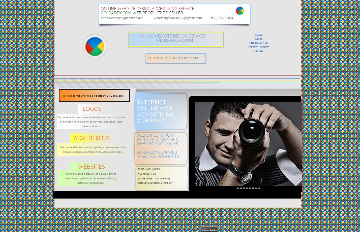The height and width of the screenshot is (232, 360).
Task: Select the WEBSITES heading
Action: coord(92,167)
